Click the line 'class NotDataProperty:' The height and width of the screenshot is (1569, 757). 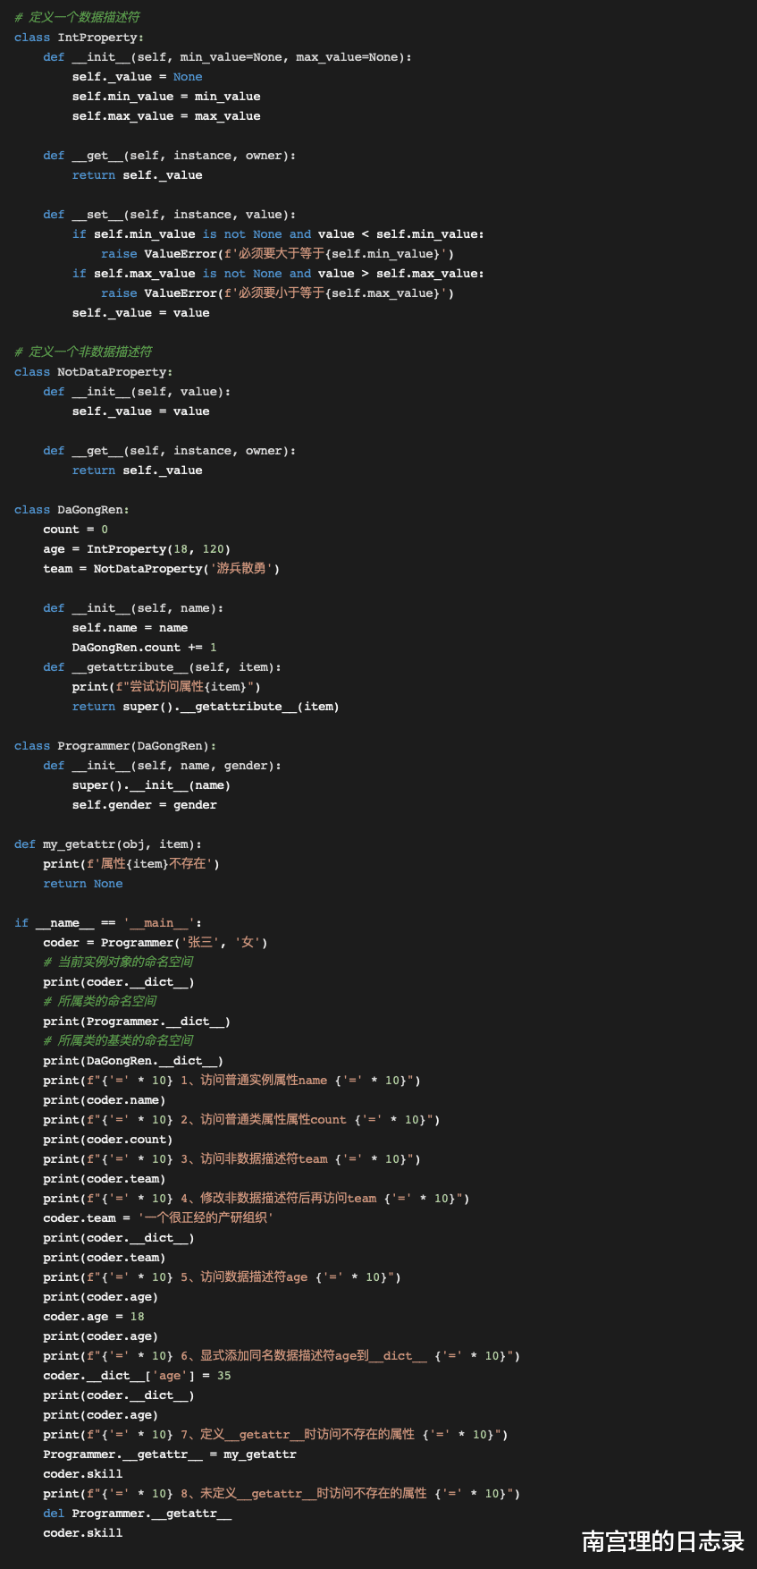94,372
